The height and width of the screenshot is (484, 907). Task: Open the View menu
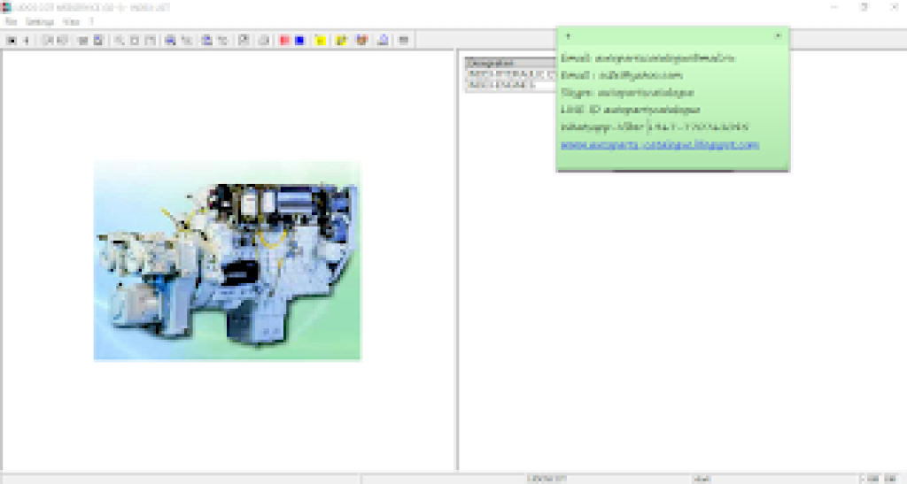click(x=71, y=22)
